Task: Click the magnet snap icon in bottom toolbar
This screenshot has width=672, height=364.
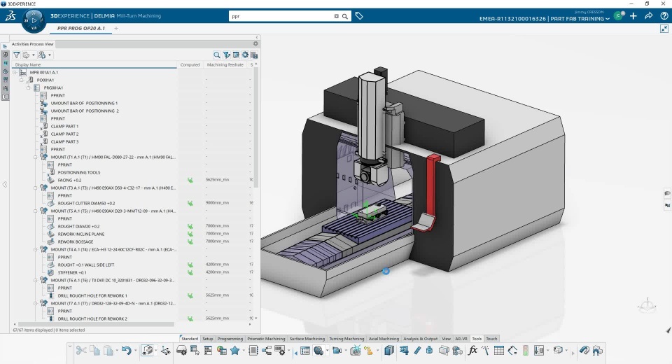Action: (x=584, y=350)
